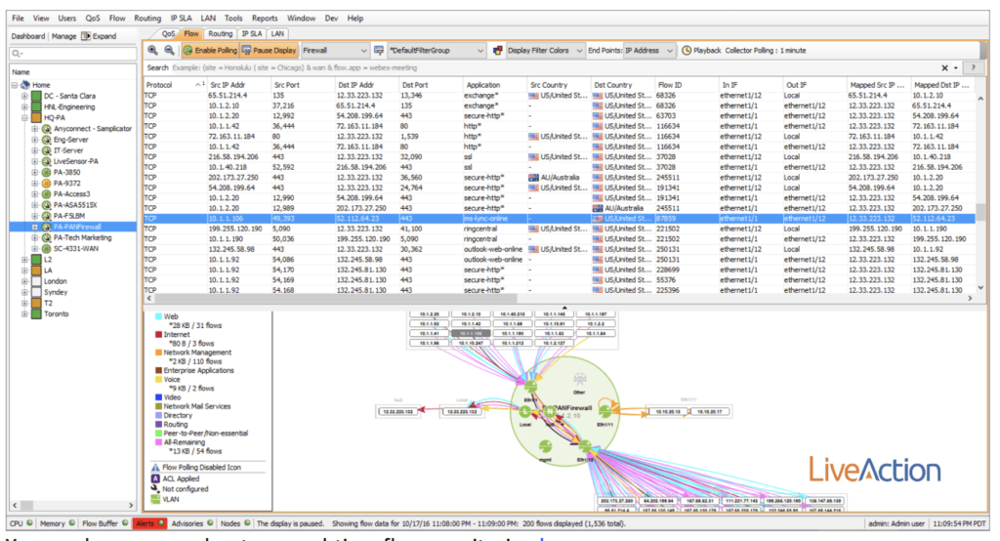Viewport: 1000px width, 541px height.
Task: Click the PA-9372 device icon
Action: 45,183
